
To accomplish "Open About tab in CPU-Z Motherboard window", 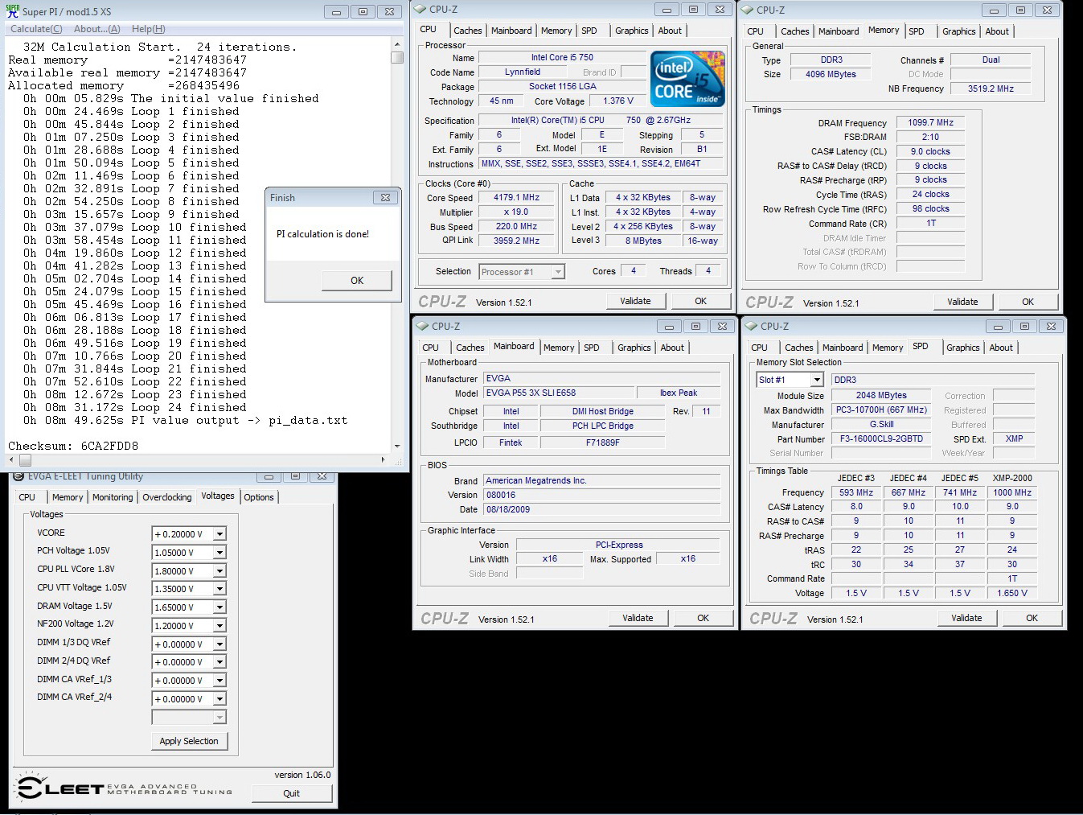I will point(672,348).
